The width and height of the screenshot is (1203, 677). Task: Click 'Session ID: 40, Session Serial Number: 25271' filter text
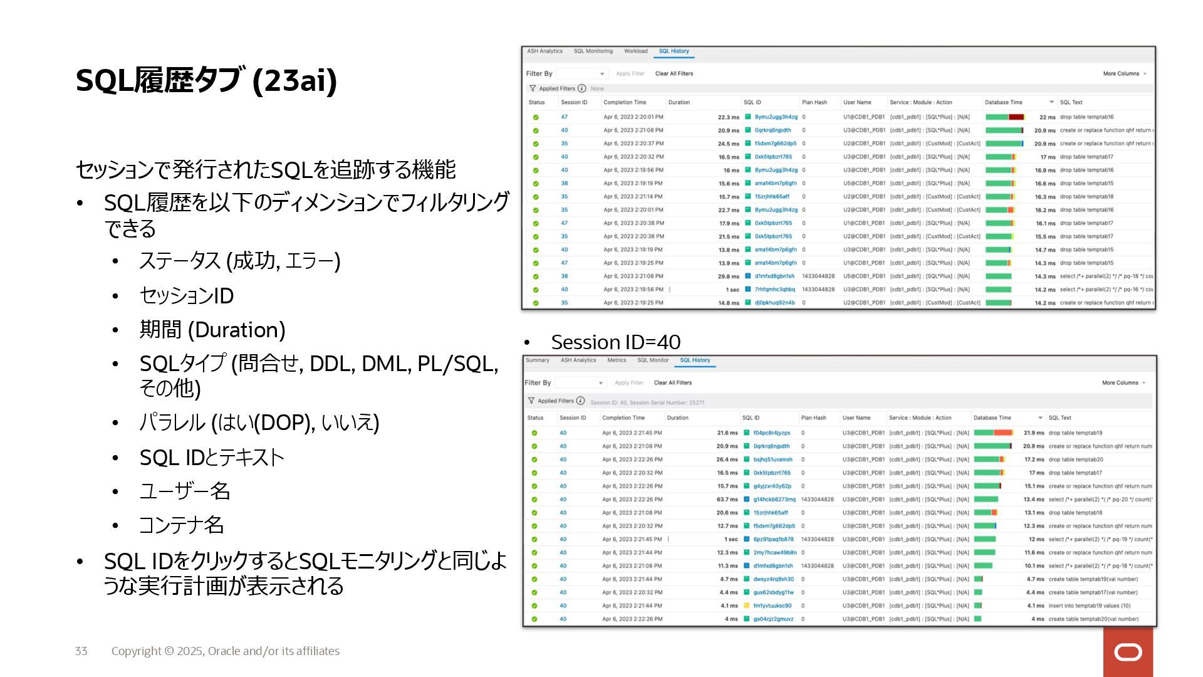coord(647,402)
